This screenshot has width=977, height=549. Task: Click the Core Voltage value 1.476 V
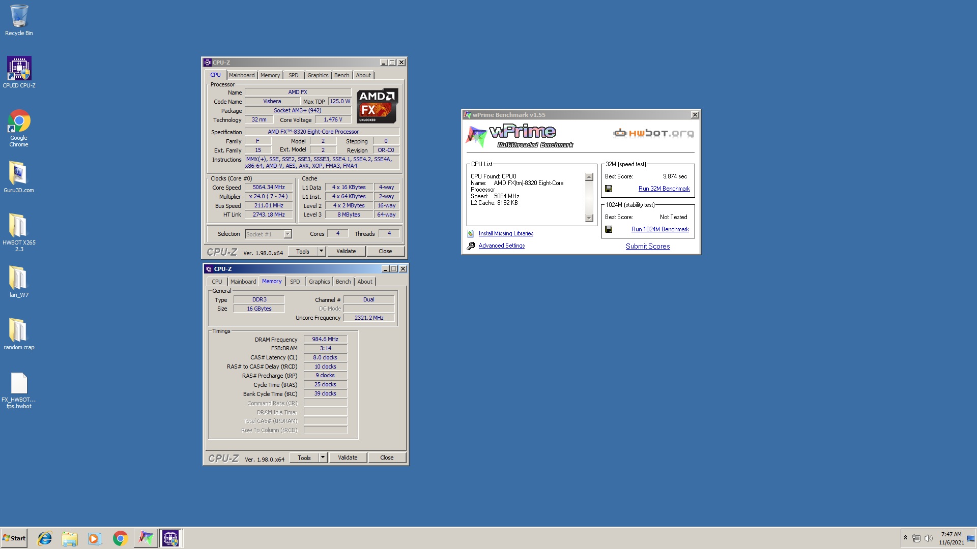333,119
